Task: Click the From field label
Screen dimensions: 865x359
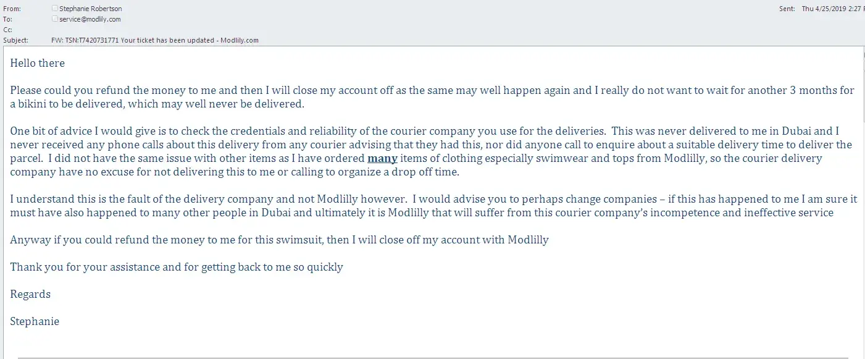Action: pos(12,9)
